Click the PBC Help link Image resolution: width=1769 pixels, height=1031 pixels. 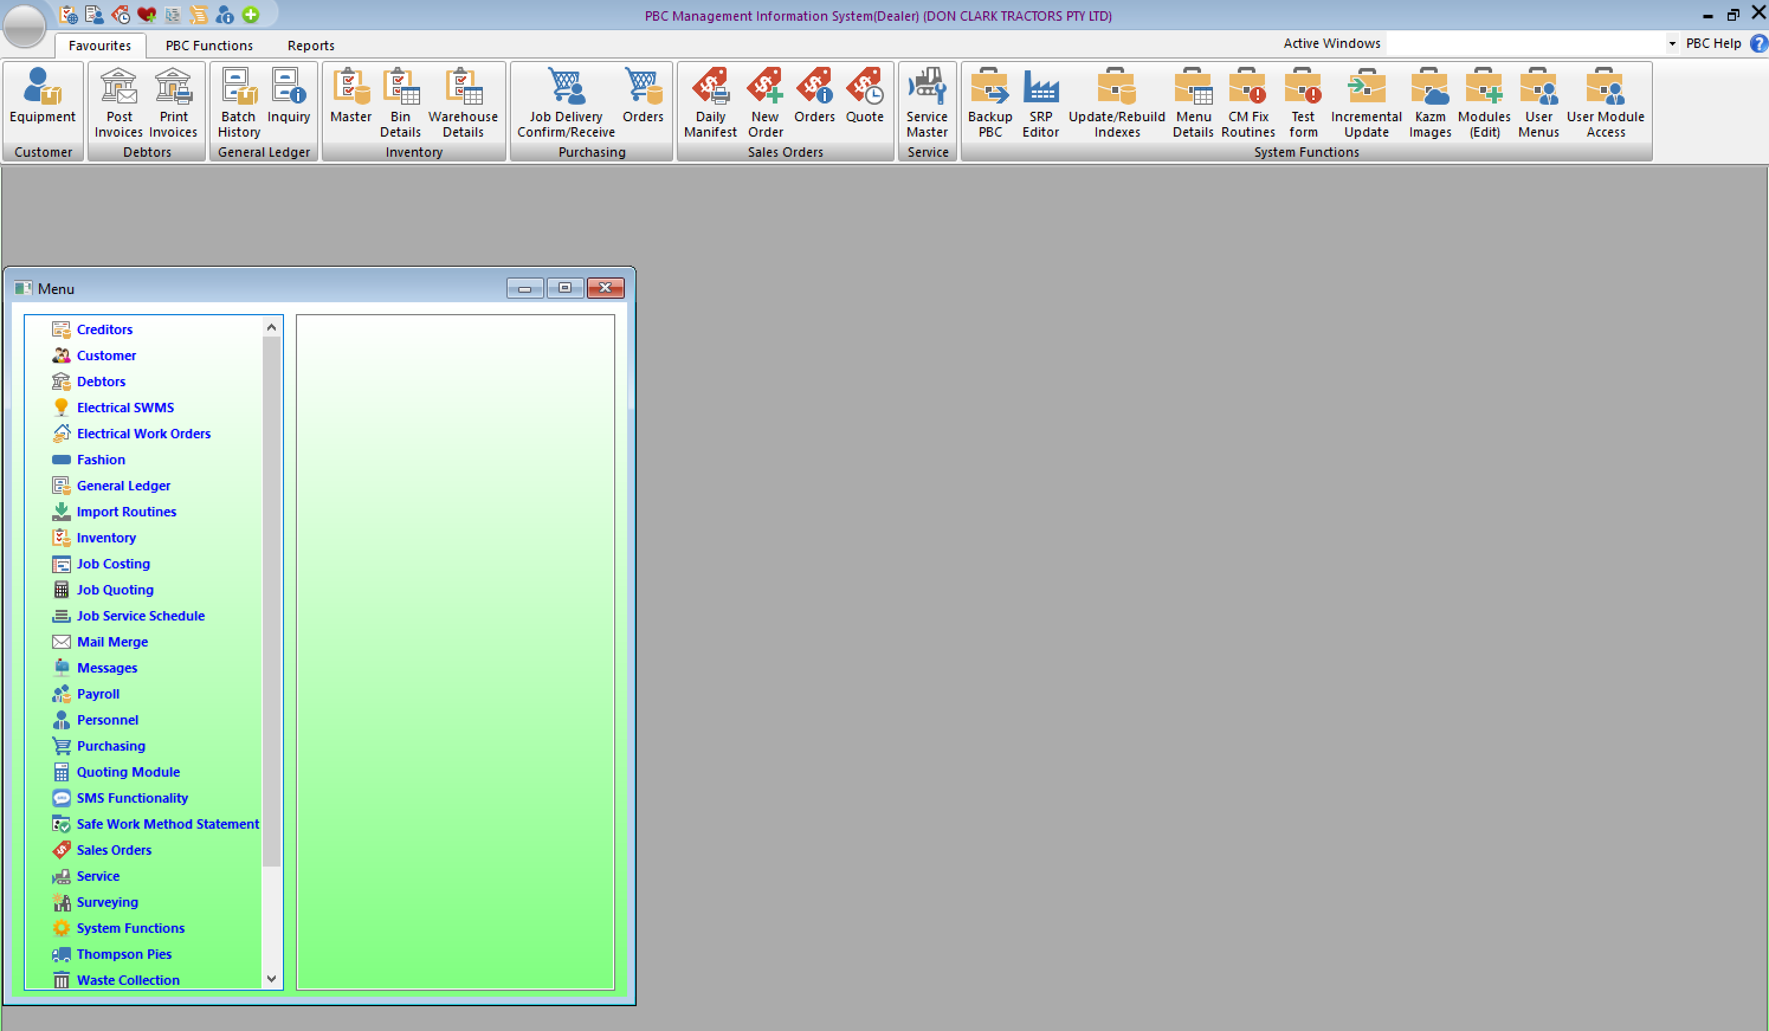pos(1713,44)
